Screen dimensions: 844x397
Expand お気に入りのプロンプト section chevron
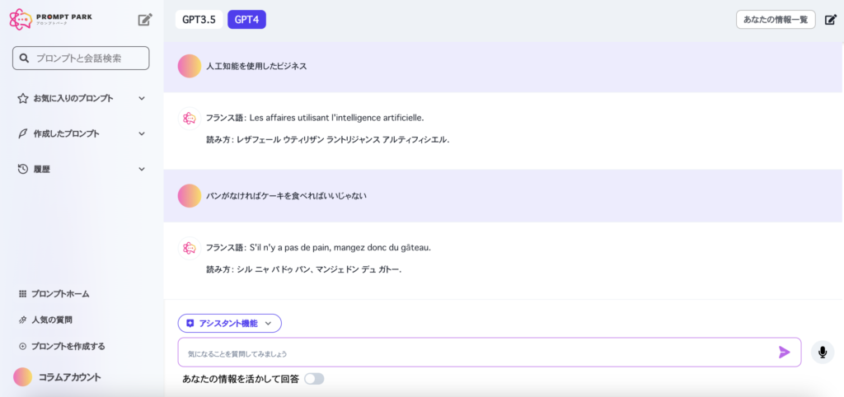point(142,99)
